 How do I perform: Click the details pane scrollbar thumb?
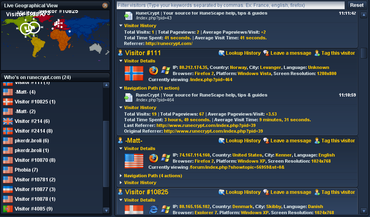pos(364,53)
